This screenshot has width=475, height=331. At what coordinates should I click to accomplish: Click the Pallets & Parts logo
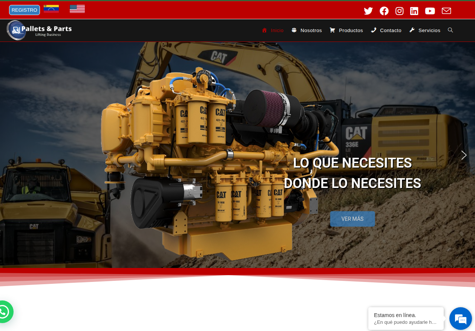(39, 30)
